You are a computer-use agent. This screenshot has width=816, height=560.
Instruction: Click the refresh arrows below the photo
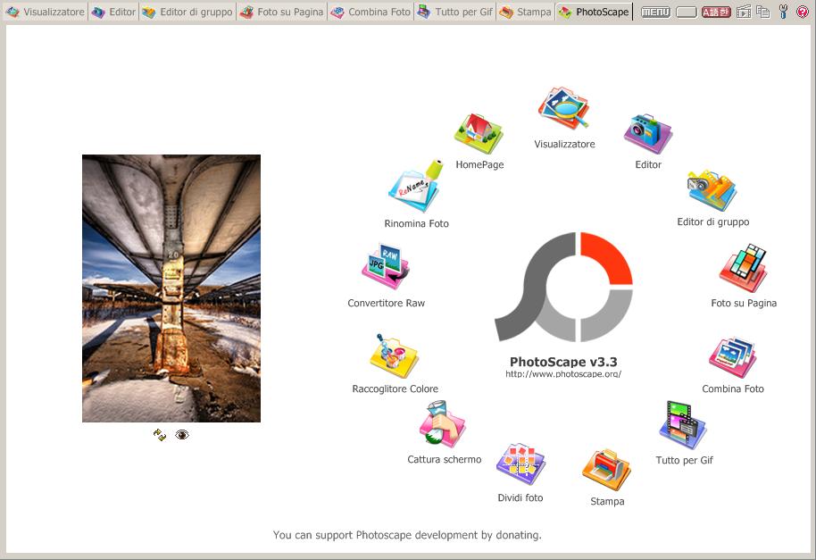point(160,435)
